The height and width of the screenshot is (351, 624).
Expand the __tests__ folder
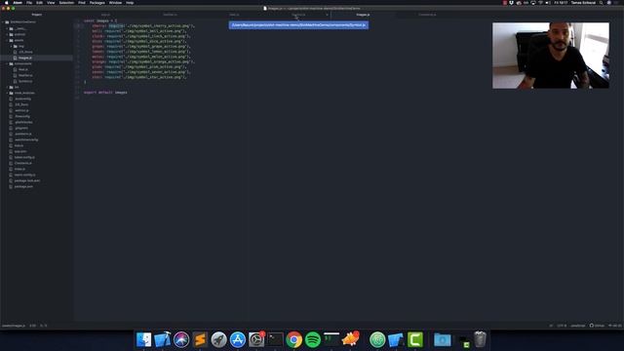pos(7,28)
